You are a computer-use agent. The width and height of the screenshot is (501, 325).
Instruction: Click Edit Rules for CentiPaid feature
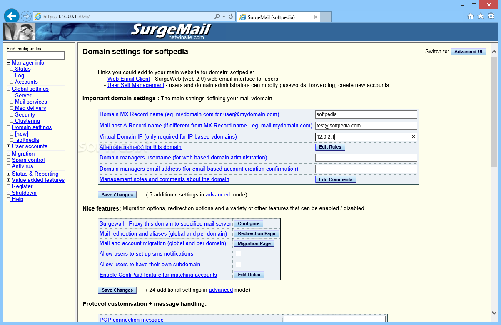coord(249,275)
